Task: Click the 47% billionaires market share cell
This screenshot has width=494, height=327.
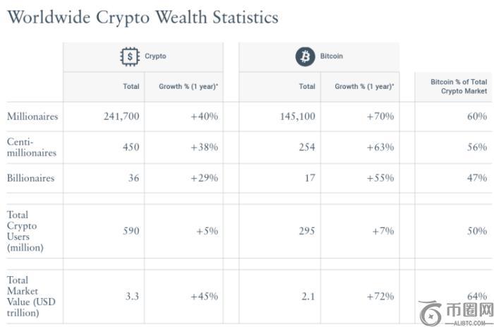Action: (x=476, y=178)
